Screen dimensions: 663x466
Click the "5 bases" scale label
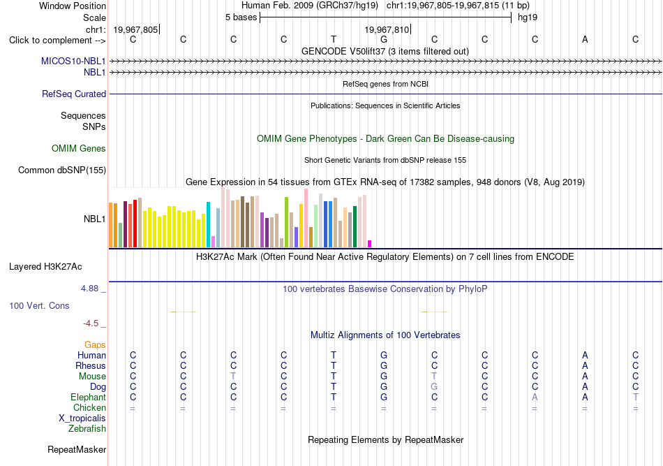pos(241,17)
